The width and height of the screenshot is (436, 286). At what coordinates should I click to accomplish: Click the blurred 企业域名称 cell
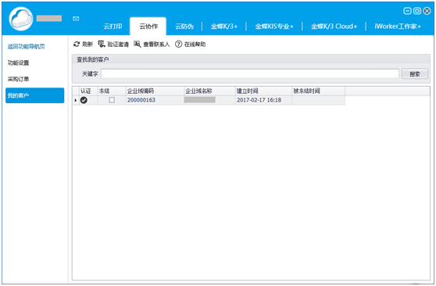tap(200, 100)
